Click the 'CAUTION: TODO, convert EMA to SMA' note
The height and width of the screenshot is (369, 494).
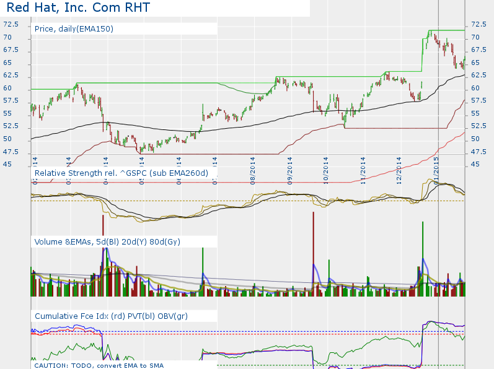(99, 365)
